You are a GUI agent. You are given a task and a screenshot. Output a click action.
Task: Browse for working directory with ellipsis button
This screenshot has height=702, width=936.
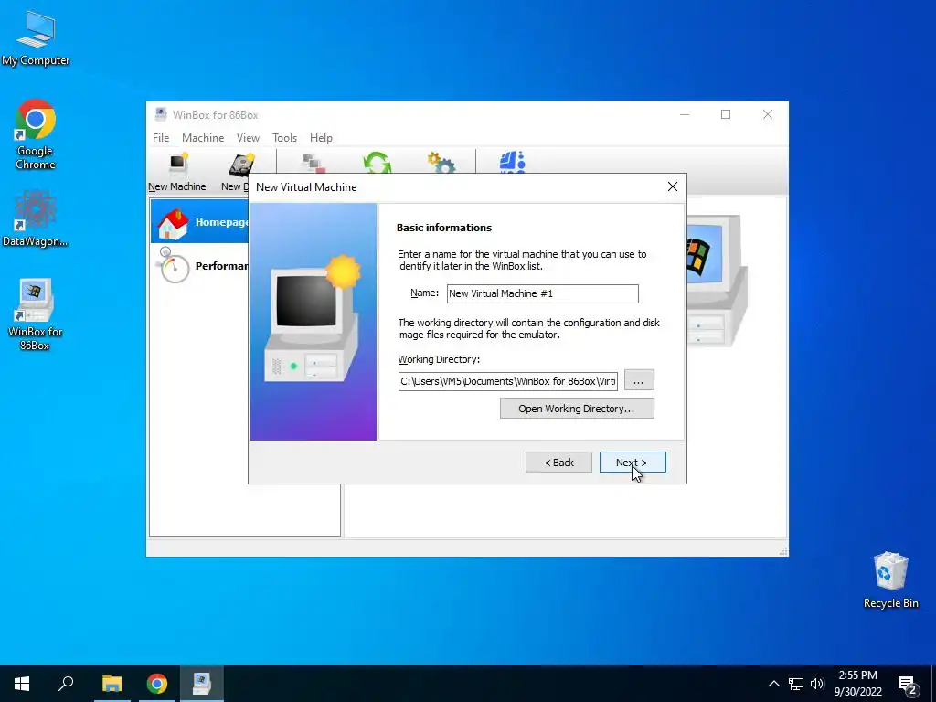point(639,380)
